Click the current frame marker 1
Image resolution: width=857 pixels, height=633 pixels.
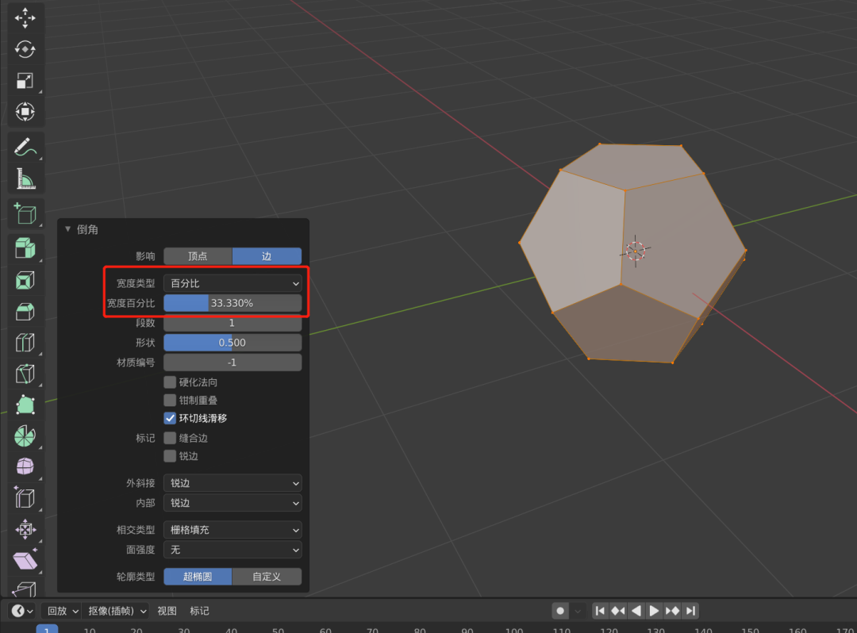47,628
